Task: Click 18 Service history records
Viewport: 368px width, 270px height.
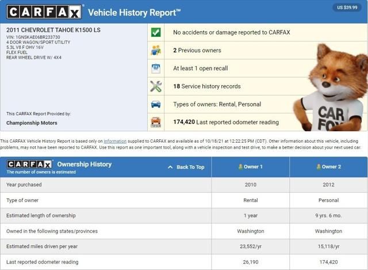Action: tap(207, 86)
